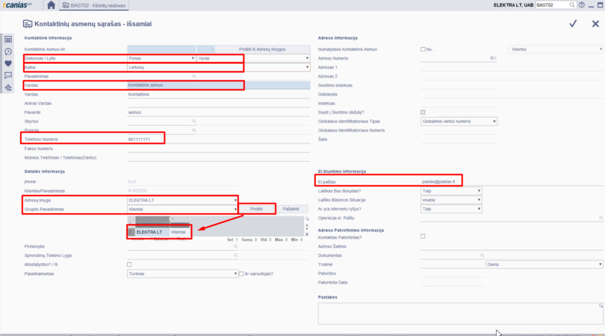Open the history clock icon in sidebar
This screenshot has height=336, width=605.
point(8,51)
